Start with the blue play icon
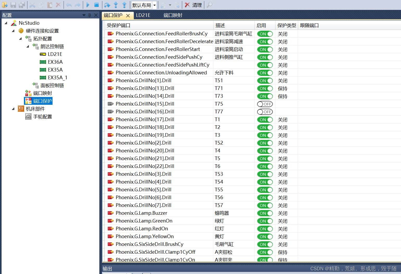This screenshot has height=274, width=401. coord(88,5)
